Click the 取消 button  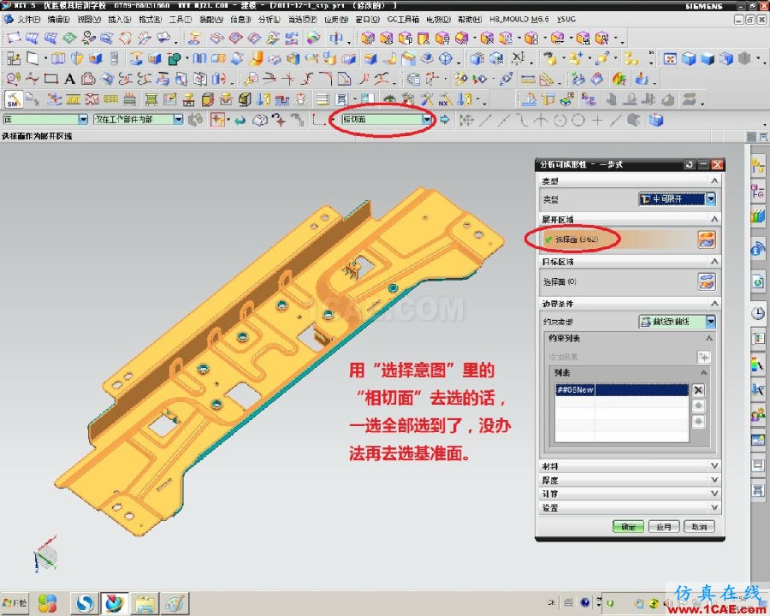[x=699, y=527]
